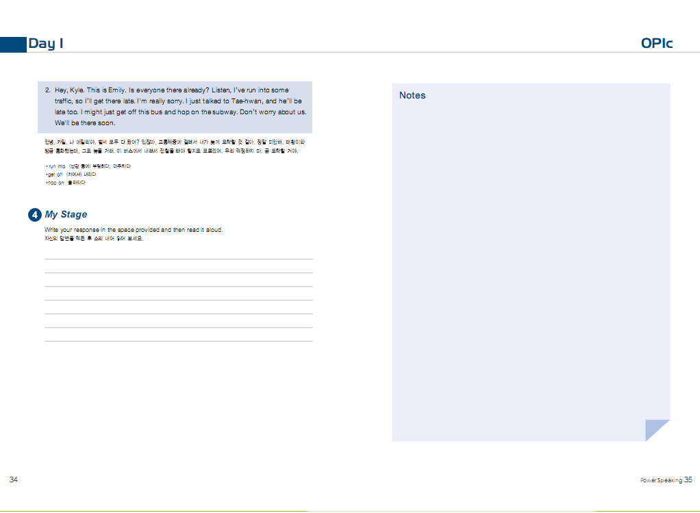Click the numbered circle 4 icon
The width and height of the screenshot is (700, 513).
pos(35,215)
